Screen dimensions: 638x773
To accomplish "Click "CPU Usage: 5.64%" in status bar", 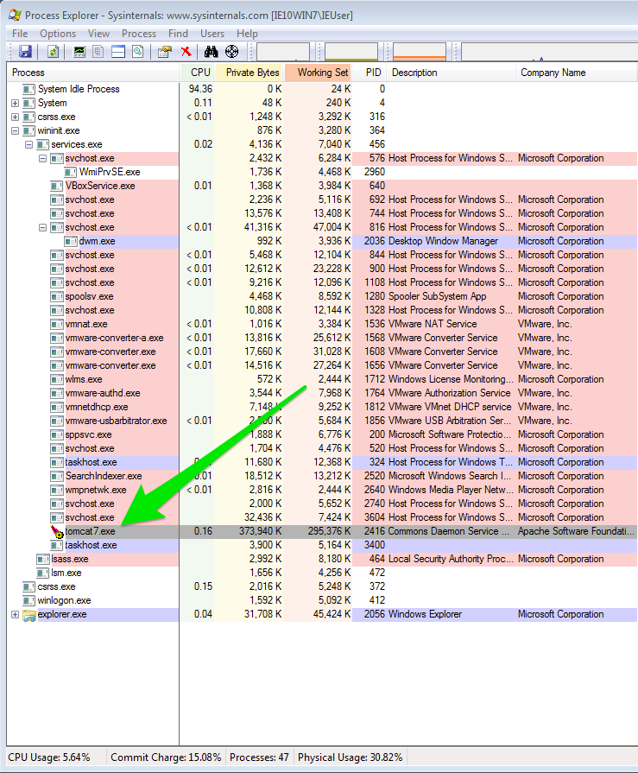I will coord(49,757).
